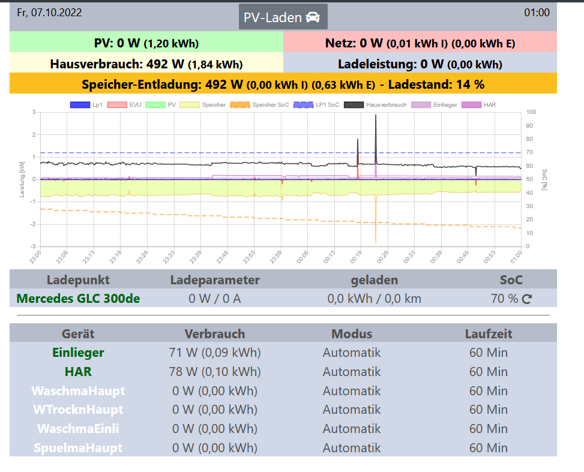Select the Mercedes GLC 300de charge point
This screenshot has width=584, height=472.
tap(79, 299)
